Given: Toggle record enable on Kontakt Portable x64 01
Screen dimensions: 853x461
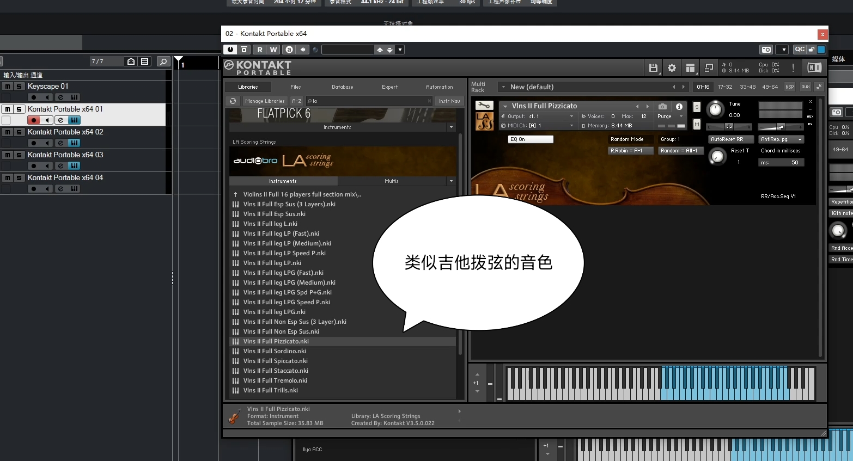Looking at the screenshot, I should click(x=34, y=120).
